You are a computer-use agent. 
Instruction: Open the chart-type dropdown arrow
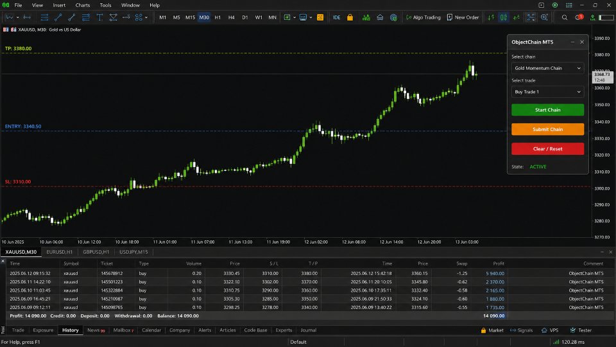click(x=18, y=17)
